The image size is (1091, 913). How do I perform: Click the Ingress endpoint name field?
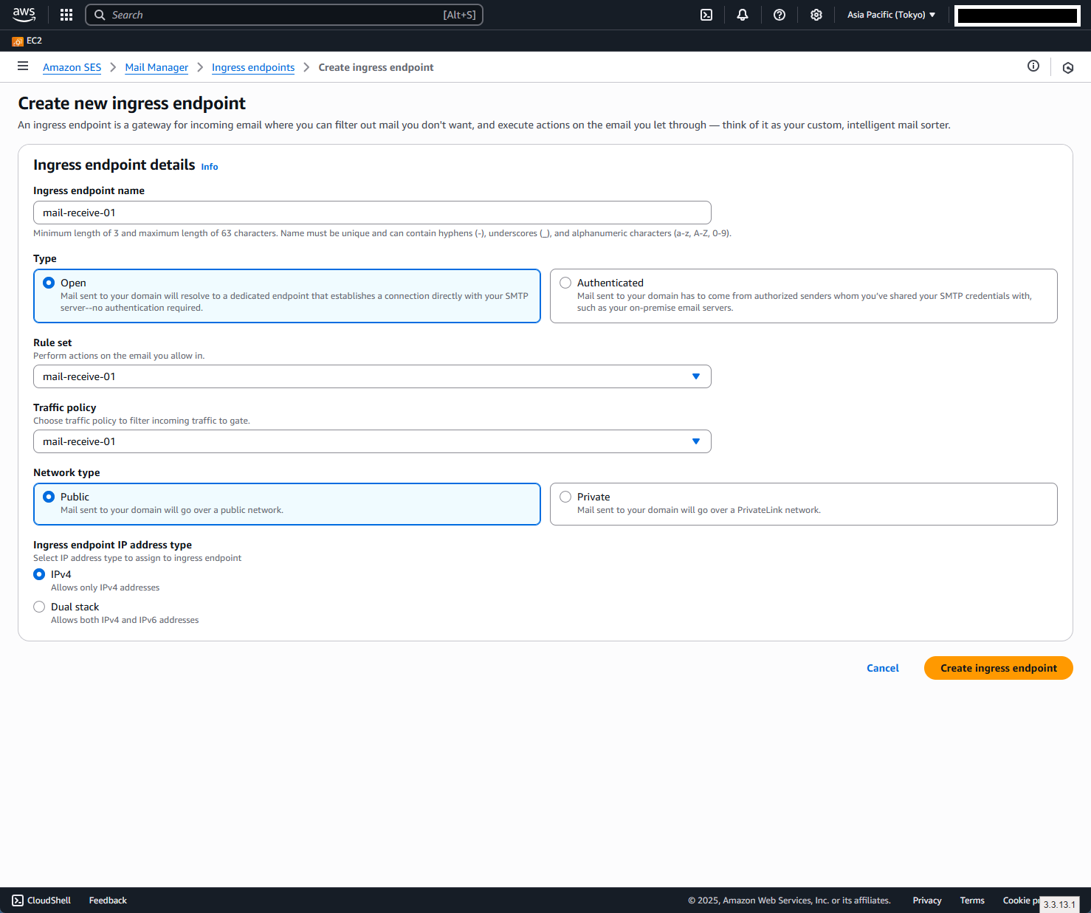(x=372, y=213)
